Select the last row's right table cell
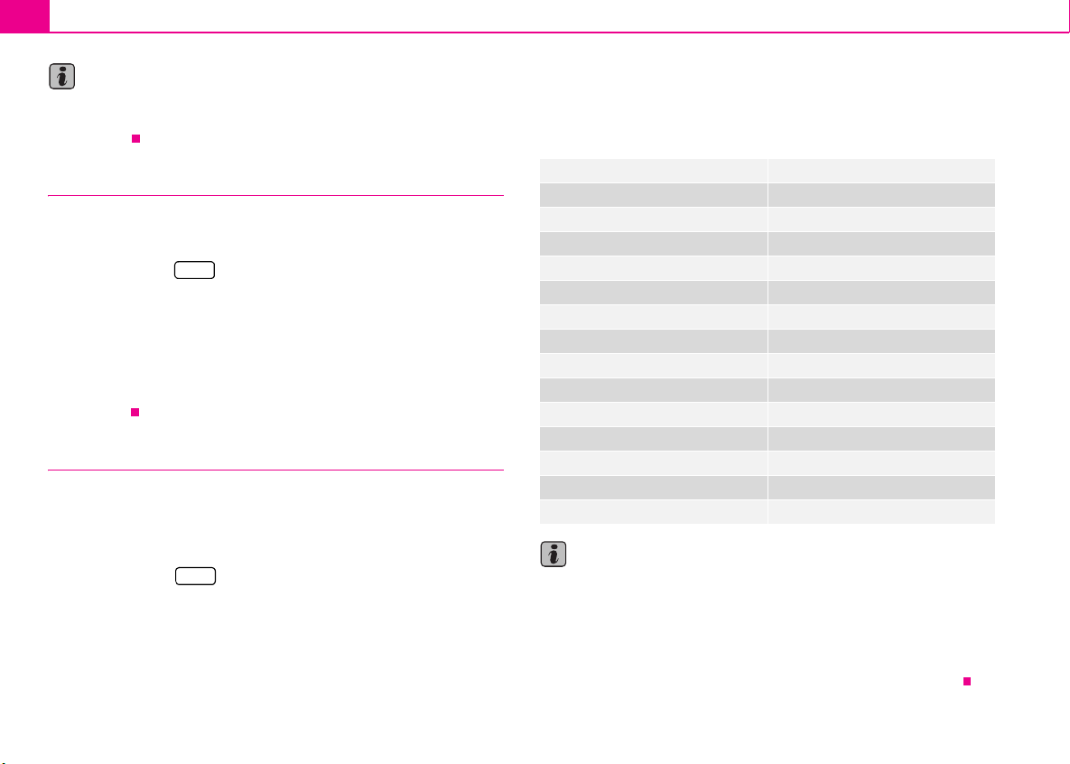This screenshot has width=1070, height=764. pos(881,512)
